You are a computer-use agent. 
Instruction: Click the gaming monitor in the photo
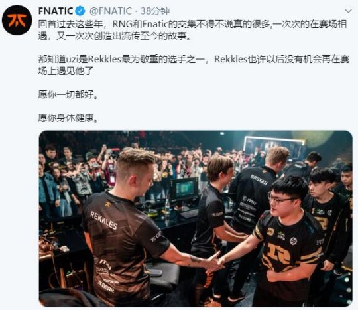pos(184,191)
